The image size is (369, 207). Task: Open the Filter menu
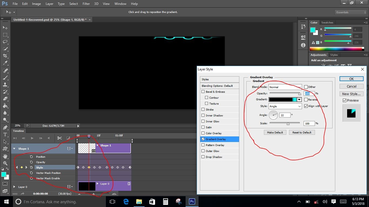point(86,4)
